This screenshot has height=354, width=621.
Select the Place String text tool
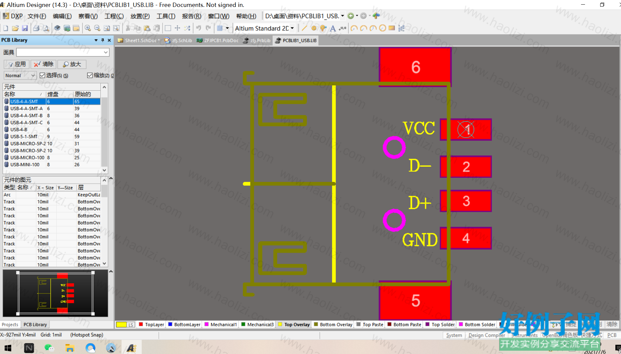333,28
